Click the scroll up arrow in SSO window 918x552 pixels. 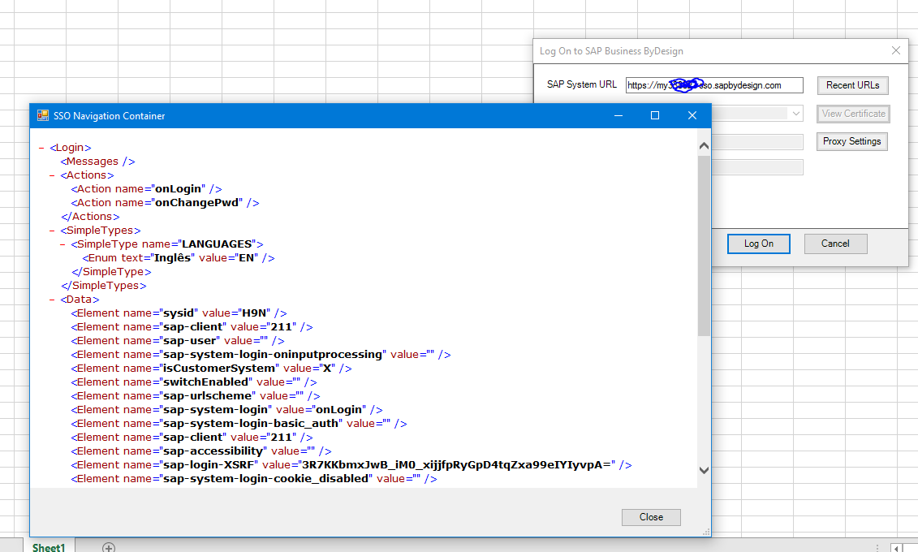704,146
